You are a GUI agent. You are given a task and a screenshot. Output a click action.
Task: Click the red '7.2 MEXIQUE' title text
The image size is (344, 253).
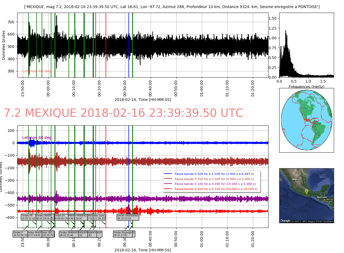pyautogui.click(x=123, y=113)
